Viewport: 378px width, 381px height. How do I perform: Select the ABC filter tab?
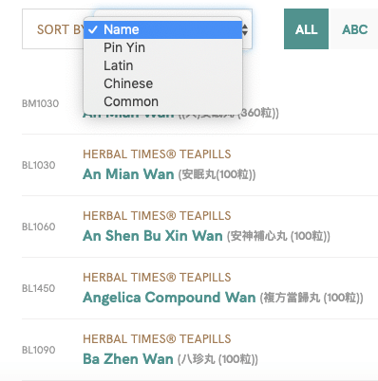tap(354, 29)
